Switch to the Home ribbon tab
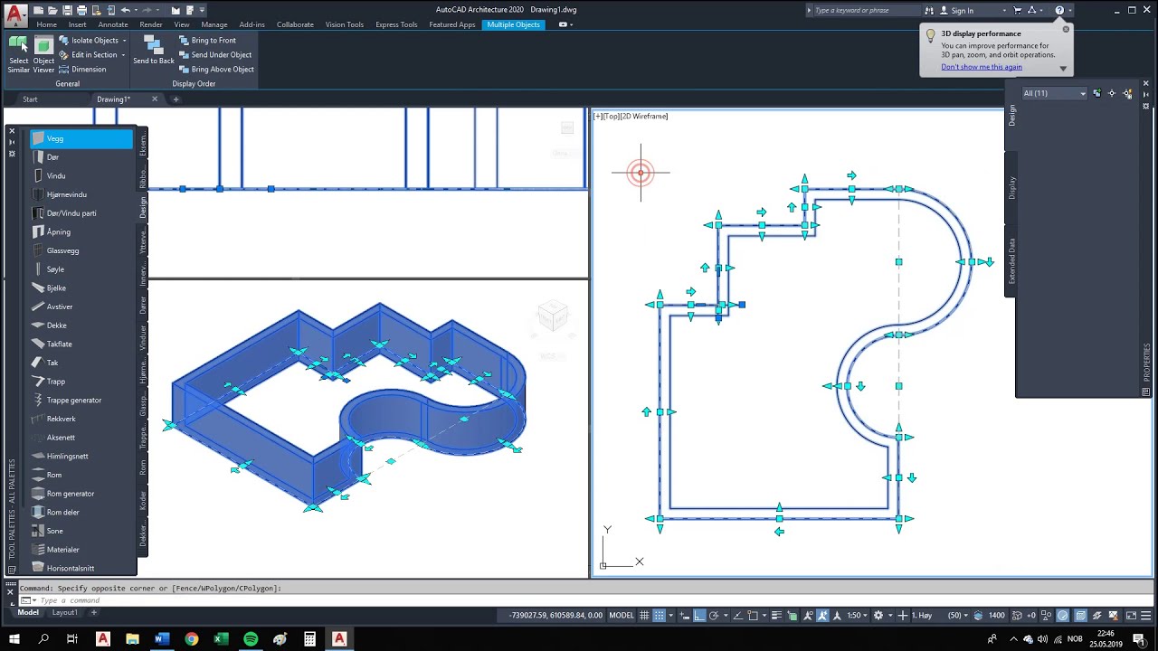The height and width of the screenshot is (651, 1158). (x=46, y=24)
